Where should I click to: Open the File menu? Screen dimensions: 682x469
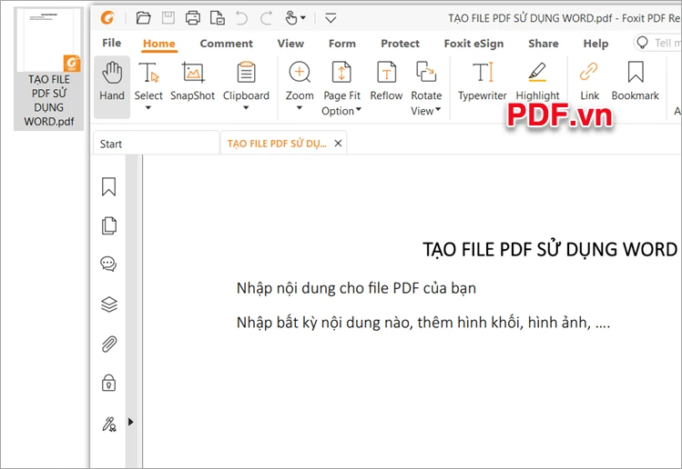(x=112, y=43)
